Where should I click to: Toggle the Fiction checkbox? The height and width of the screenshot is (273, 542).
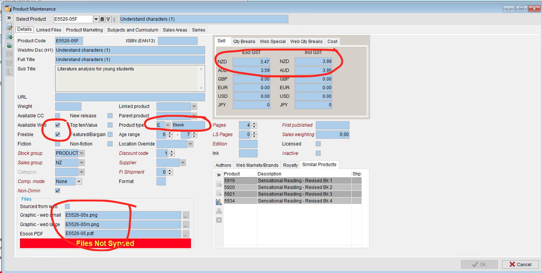tap(58, 144)
